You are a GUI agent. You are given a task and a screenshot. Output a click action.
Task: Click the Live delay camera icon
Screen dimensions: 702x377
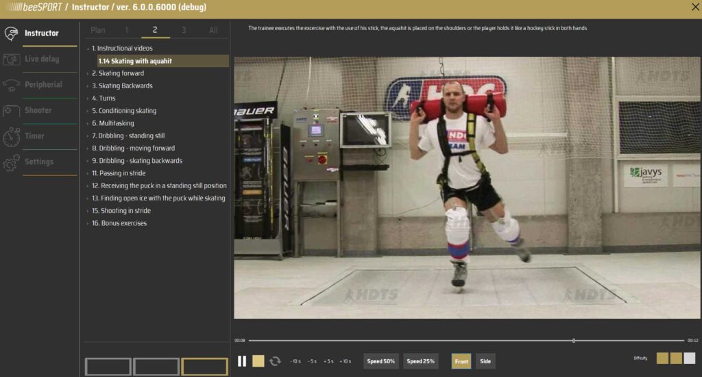pos(12,60)
